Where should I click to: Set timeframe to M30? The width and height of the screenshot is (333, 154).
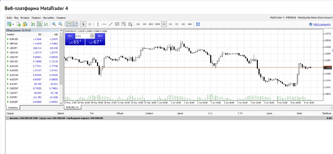(x=157, y=24)
